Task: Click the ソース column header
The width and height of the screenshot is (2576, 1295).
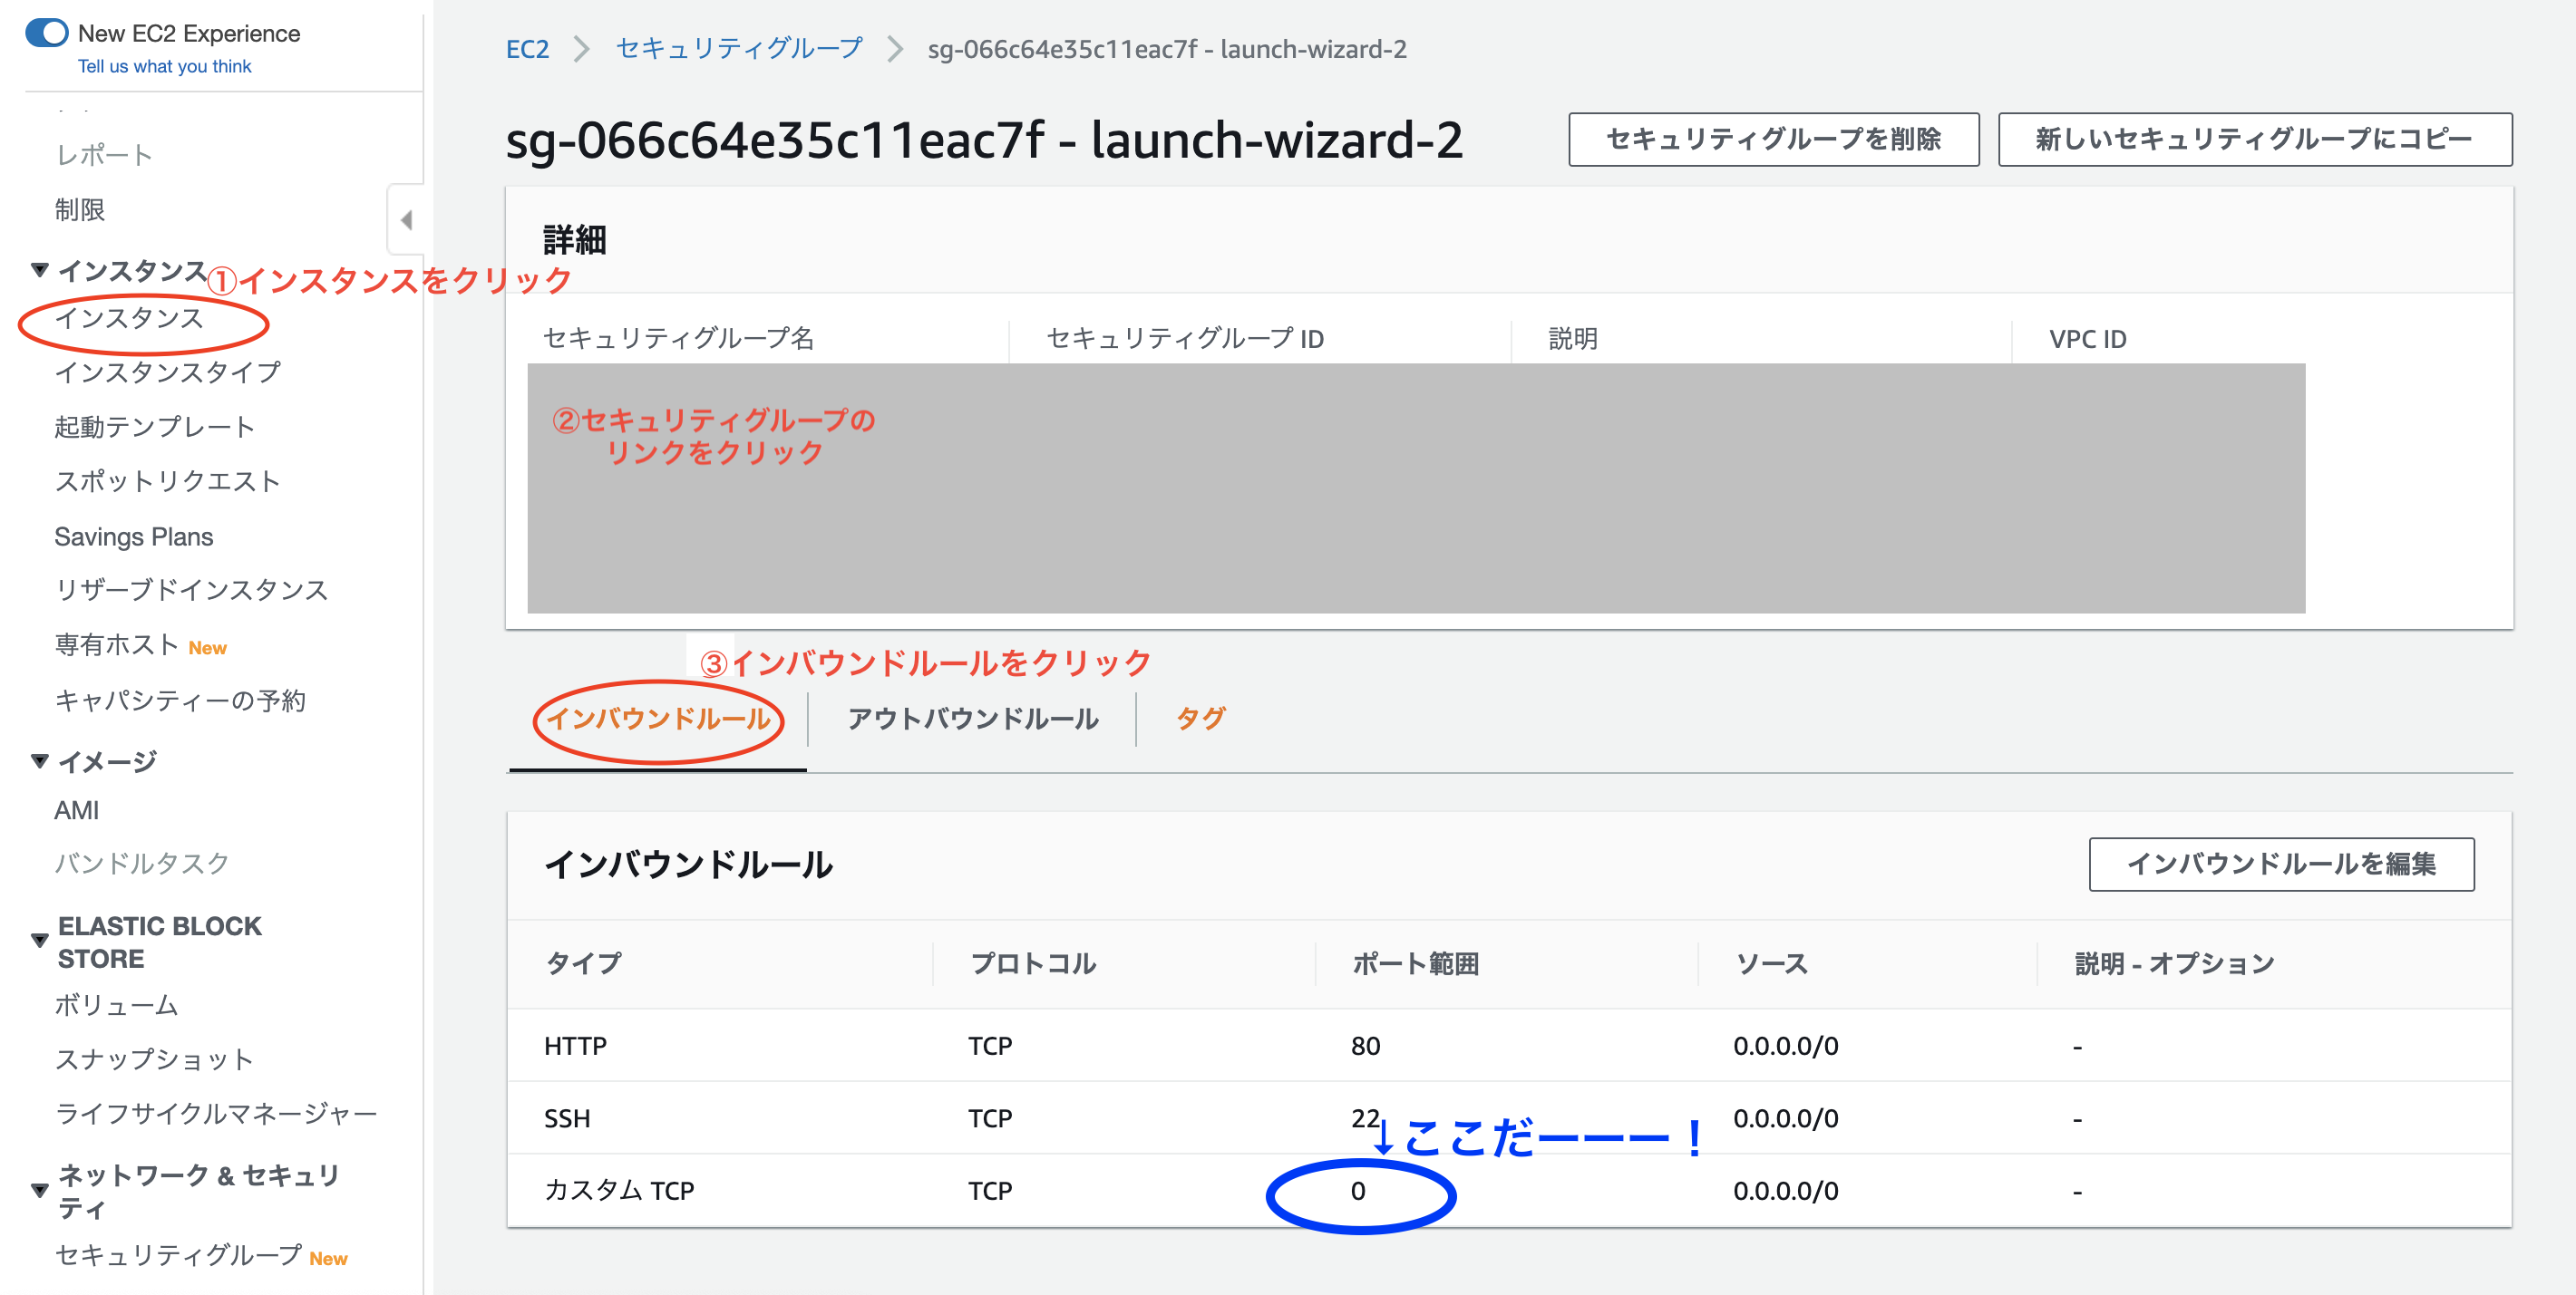Action: (x=1771, y=964)
